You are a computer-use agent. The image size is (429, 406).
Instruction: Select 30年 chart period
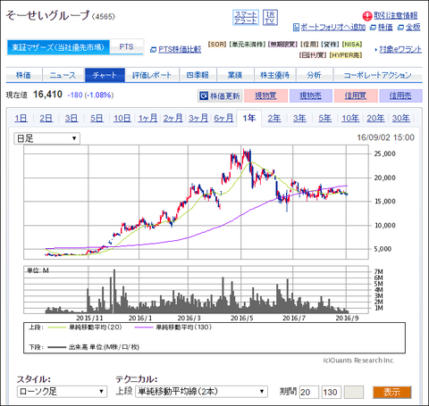coord(400,119)
